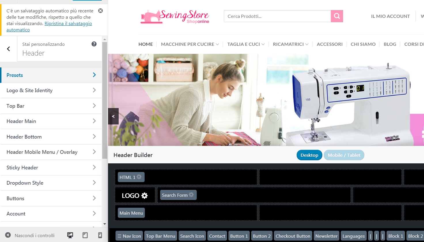Click Nascondi i controlli text
This screenshot has width=424, height=242.
pos(35,235)
